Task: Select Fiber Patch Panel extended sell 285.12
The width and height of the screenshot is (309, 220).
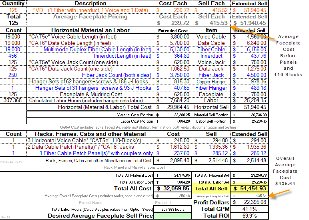Action: tap(249, 153)
